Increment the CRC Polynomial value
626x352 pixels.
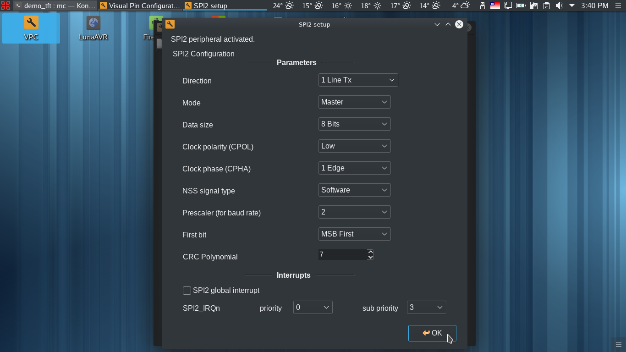click(x=370, y=252)
